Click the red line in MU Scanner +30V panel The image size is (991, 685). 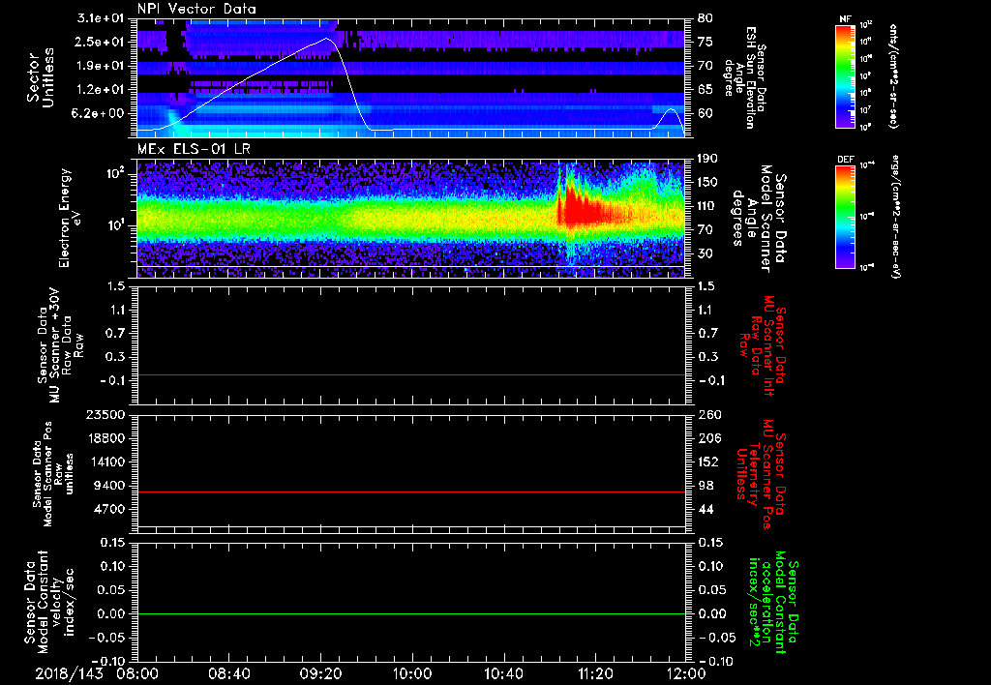(410, 374)
